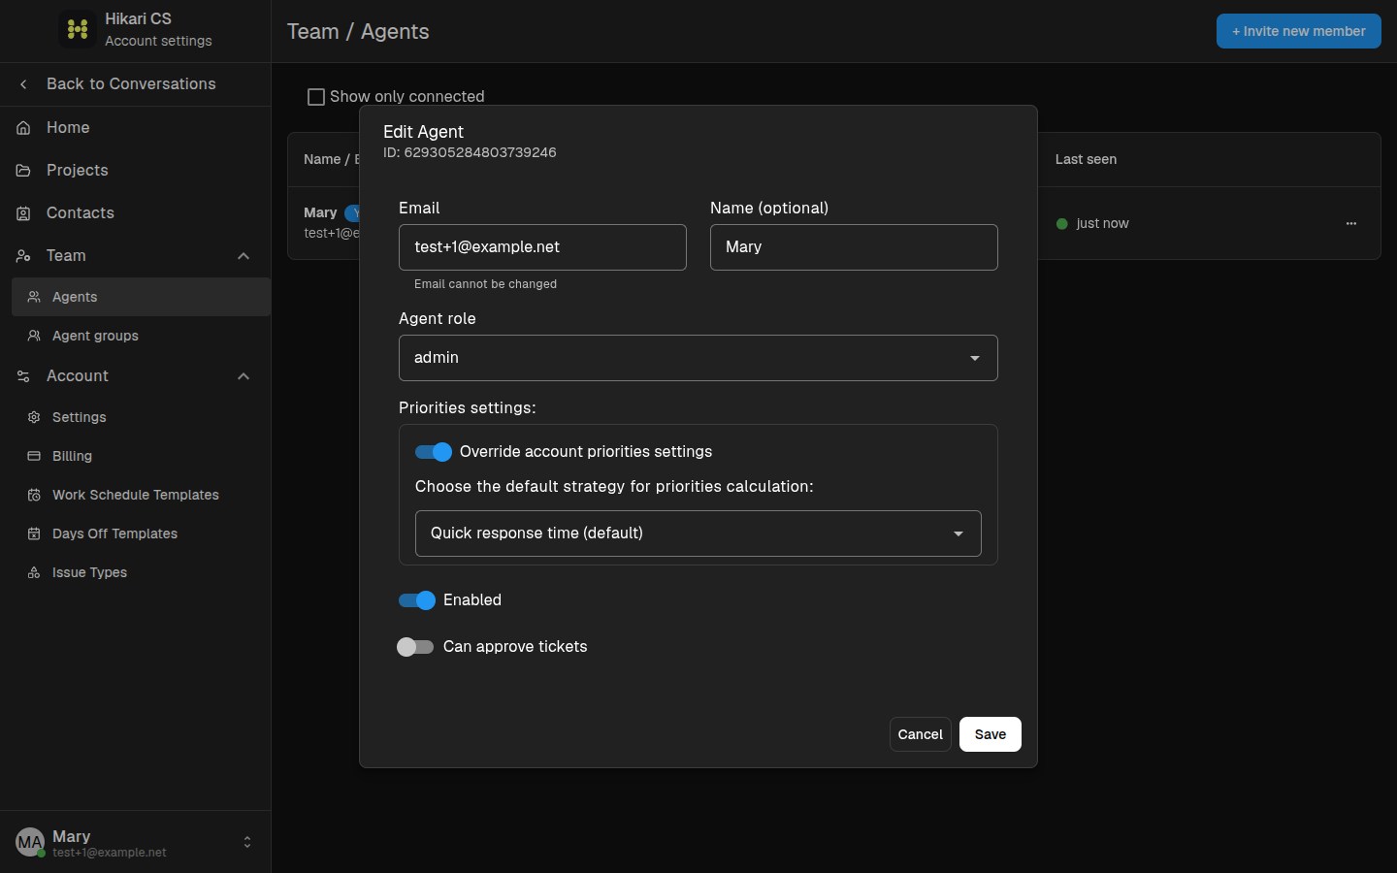Click the Work Schedule Templates icon
The image size is (1397, 873).
(x=34, y=495)
